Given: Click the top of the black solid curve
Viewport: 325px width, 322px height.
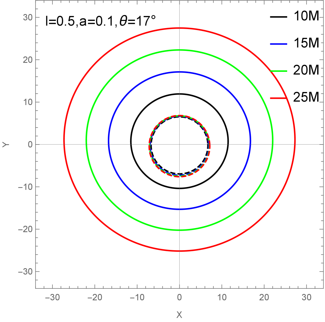Looking at the screenshot, I should 180,94.
